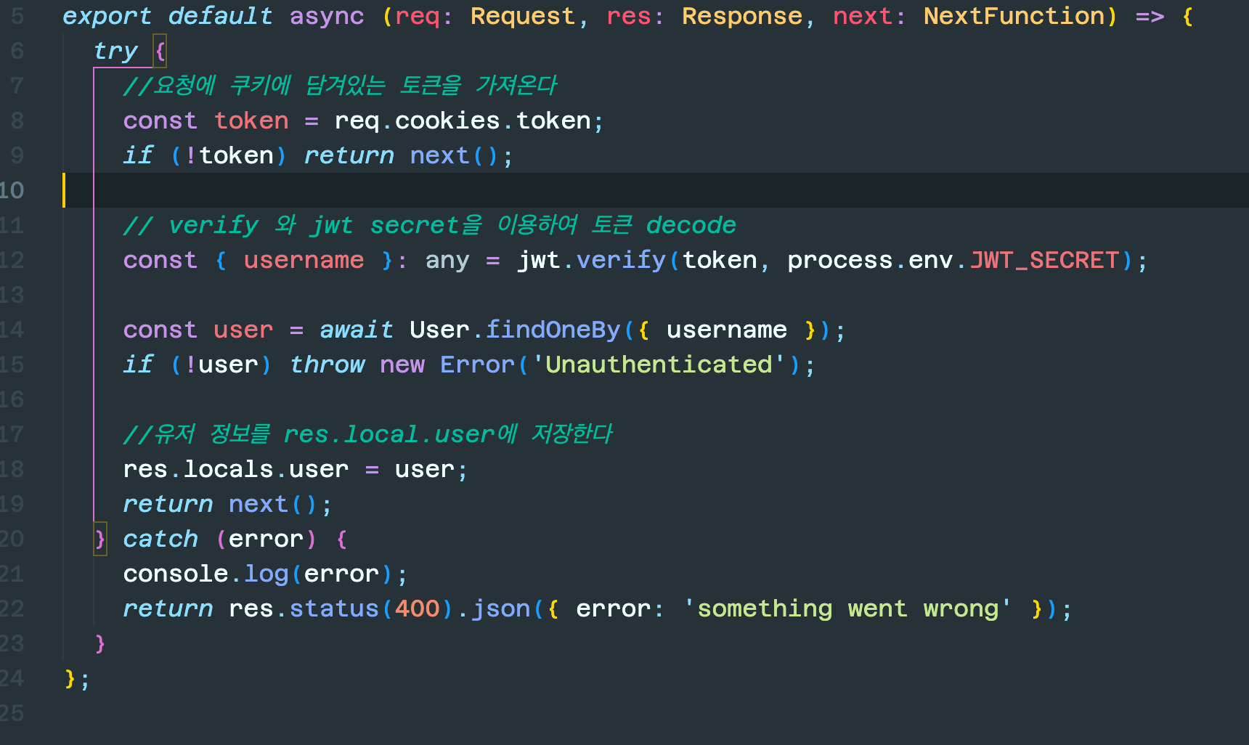
Task: Click the 'throw' keyword on line 15
Action: pos(327,365)
